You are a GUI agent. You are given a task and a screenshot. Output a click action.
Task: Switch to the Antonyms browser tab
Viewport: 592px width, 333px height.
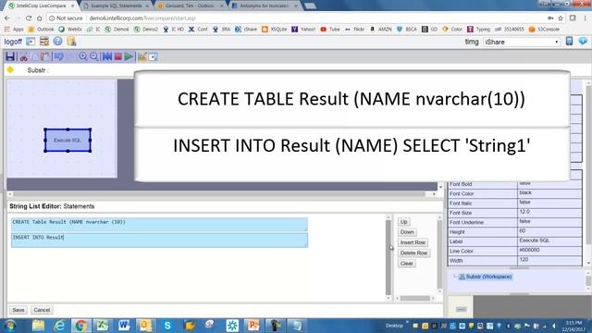coord(265,6)
